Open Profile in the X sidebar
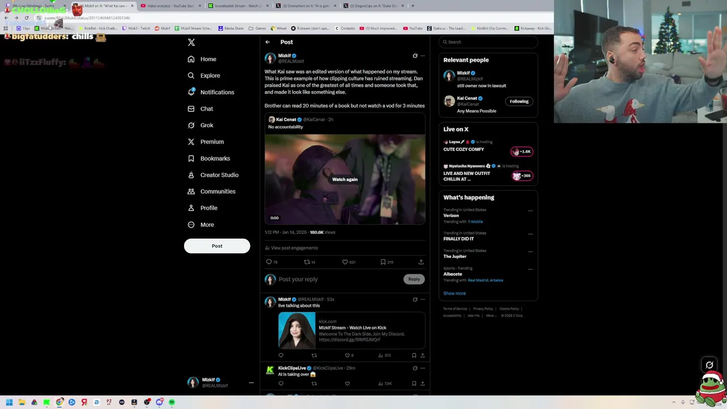 202,208
